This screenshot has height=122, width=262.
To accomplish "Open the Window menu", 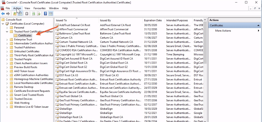I will (54, 8).
